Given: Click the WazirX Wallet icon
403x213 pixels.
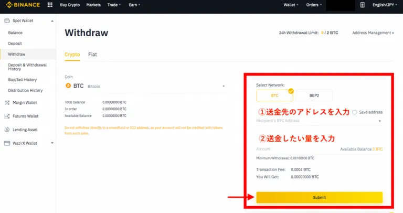Looking at the screenshot, I should coord(7,143).
